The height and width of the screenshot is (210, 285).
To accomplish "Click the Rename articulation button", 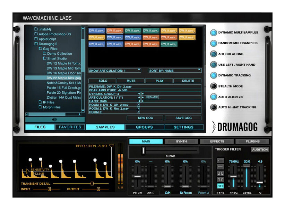I will (152, 97).
